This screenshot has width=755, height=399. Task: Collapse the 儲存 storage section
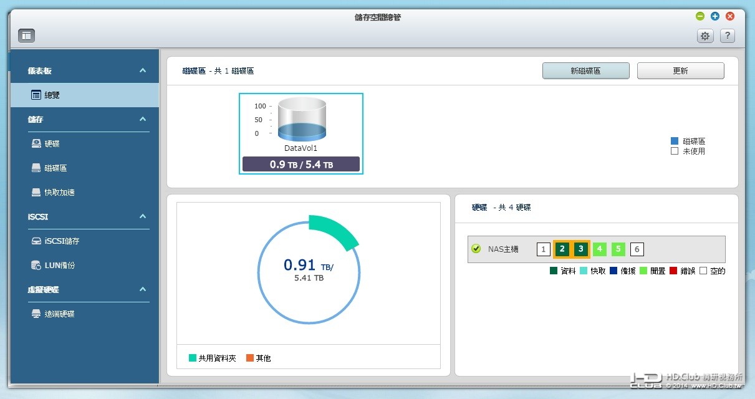143,119
